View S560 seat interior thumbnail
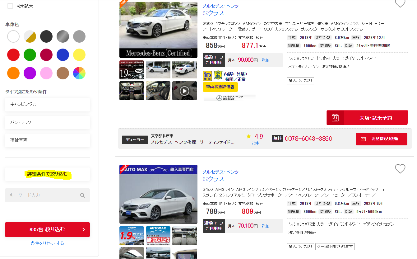 click(x=158, y=91)
